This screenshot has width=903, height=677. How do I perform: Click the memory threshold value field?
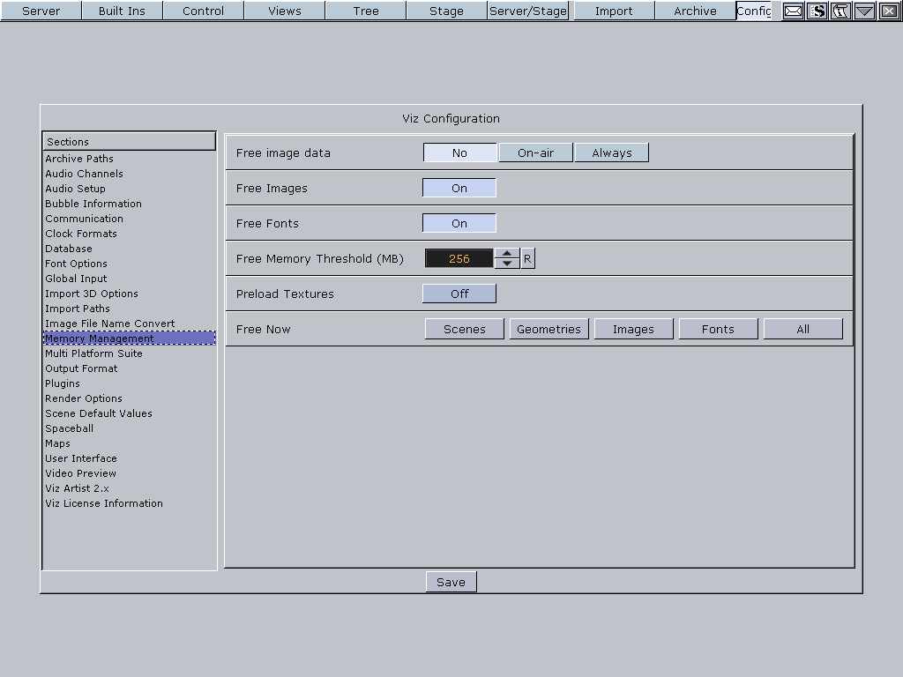pyautogui.click(x=459, y=257)
